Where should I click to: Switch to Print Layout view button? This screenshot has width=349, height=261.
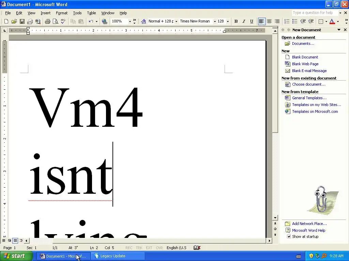[15, 240]
